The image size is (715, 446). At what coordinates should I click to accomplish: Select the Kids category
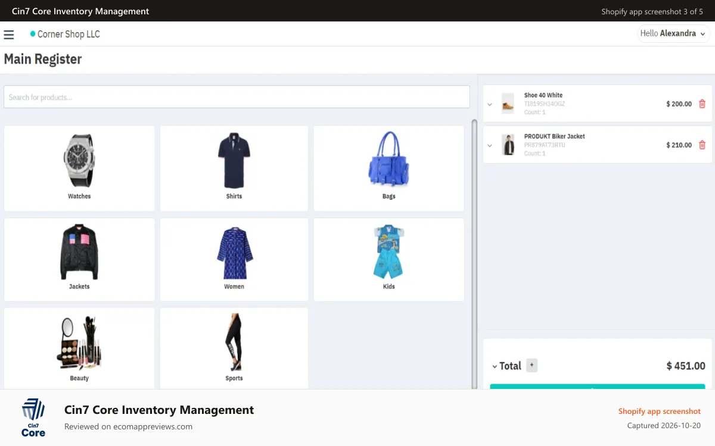pyautogui.click(x=388, y=259)
